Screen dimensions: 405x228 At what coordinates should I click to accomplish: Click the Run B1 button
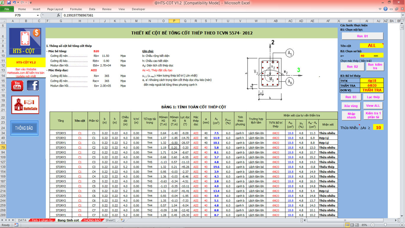pyautogui.click(x=362, y=36)
